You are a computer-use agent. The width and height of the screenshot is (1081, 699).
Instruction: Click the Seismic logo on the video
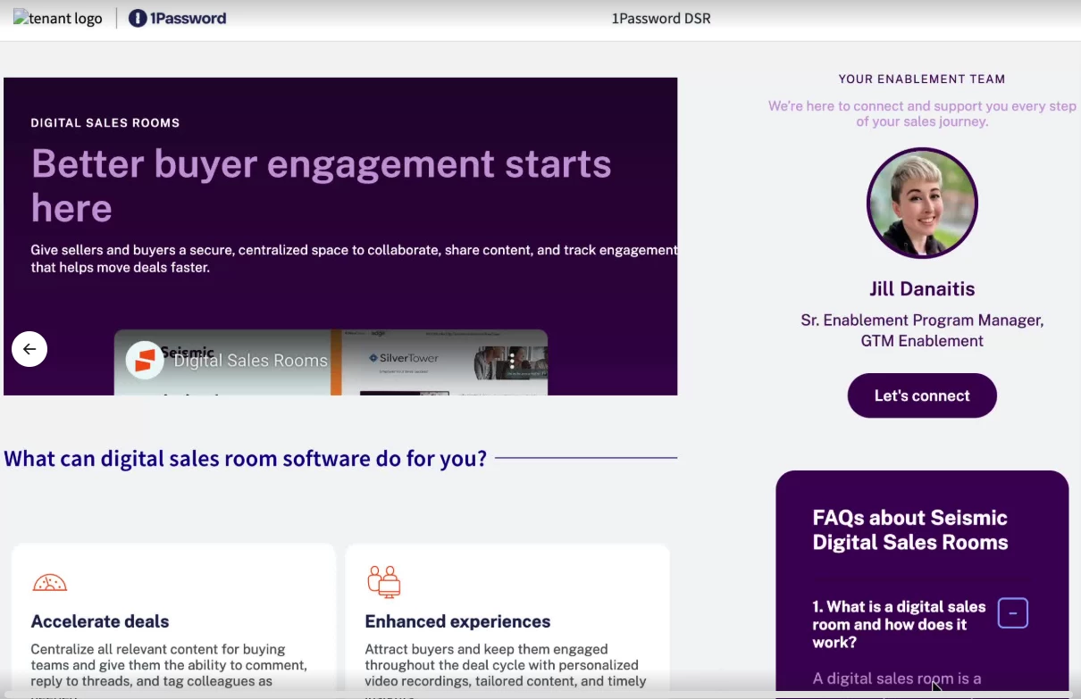pyautogui.click(x=144, y=360)
